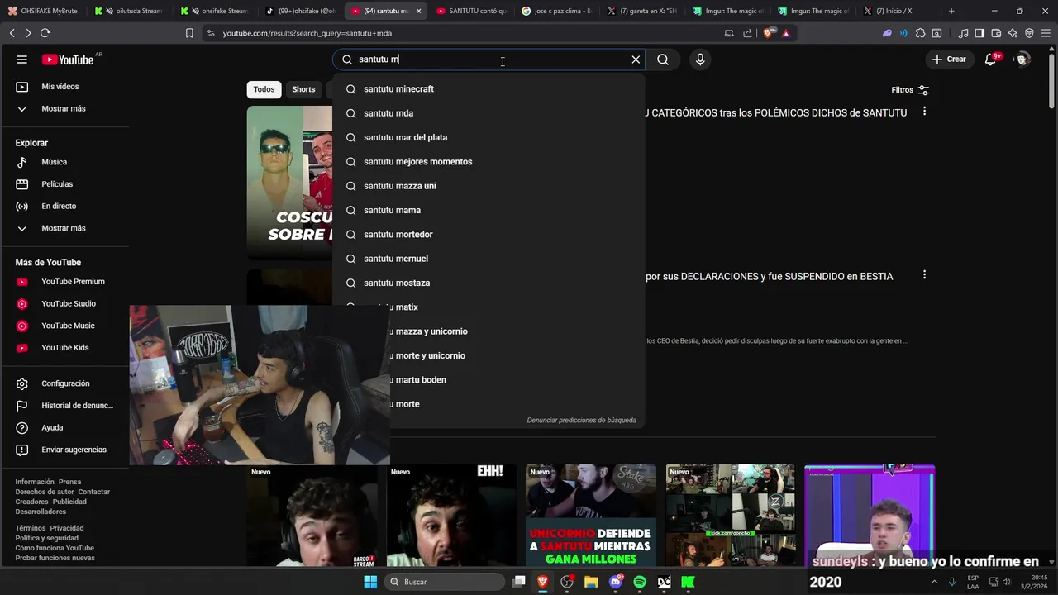The width and height of the screenshot is (1058, 595).
Task: Switch to "SANTUTU contó qu" browser tab
Action: (471, 11)
